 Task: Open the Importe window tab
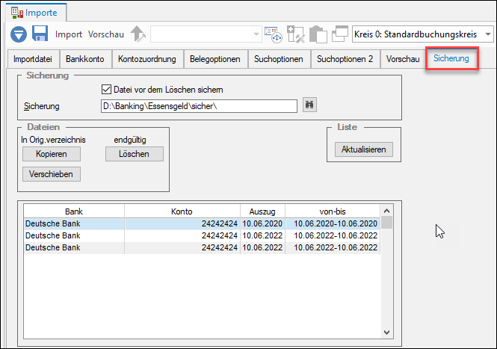pyautogui.click(x=36, y=13)
